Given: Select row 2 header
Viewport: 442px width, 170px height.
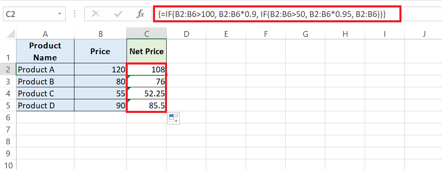Looking at the screenshot, I should click(x=8, y=69).
